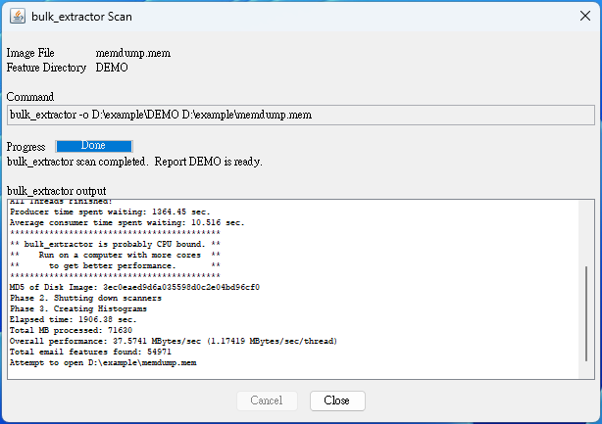
Task: Click inside the Command text field
Action: click(301, 115)
